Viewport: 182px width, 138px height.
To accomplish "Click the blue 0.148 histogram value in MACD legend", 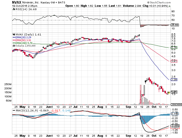I will pos(66,110).
